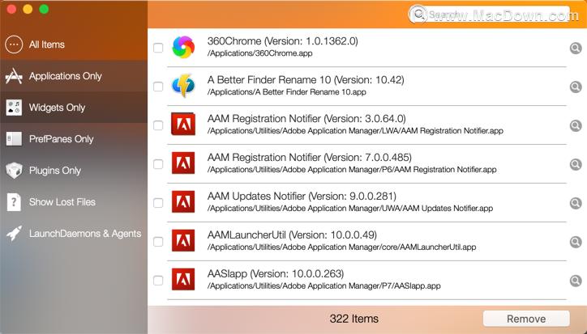Reveal 360Chrome using its magnifier icon
This screenshot has height=334, width=587.
576,48
